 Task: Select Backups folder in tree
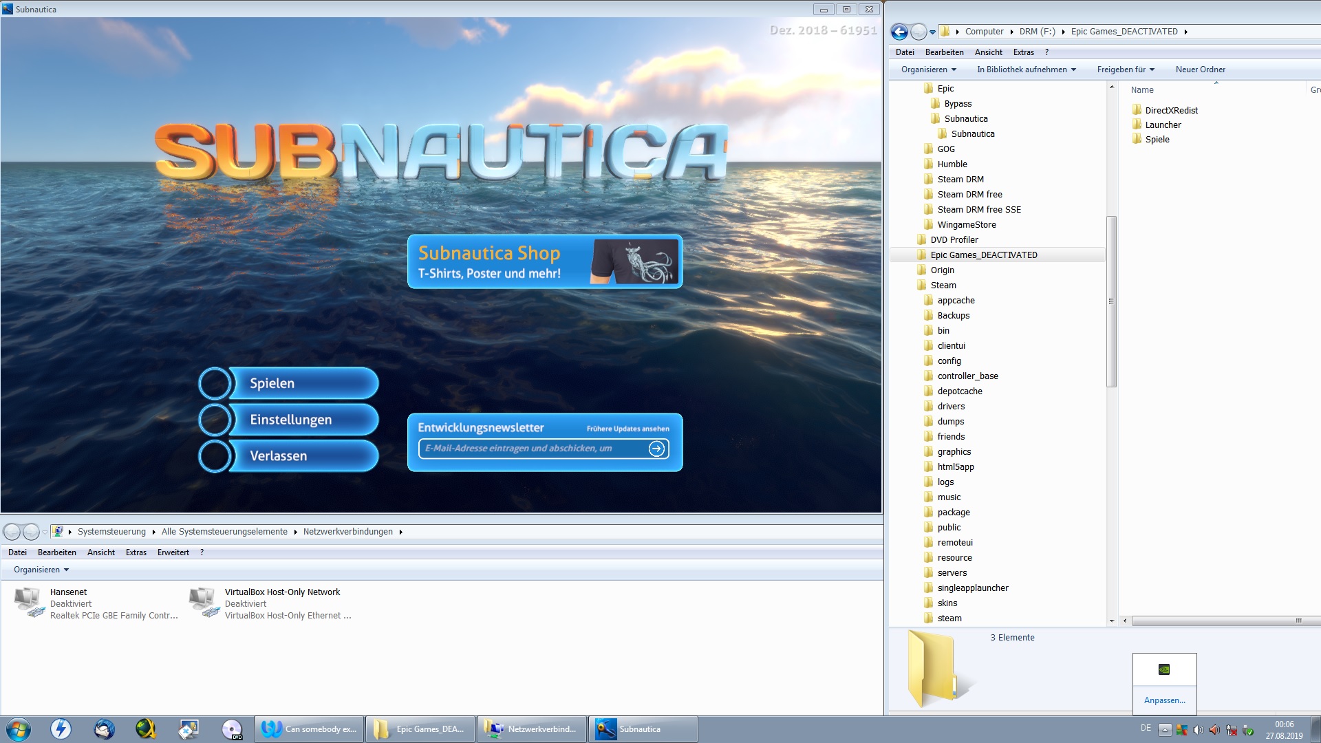pyautogui.click(x=946, y=316)
